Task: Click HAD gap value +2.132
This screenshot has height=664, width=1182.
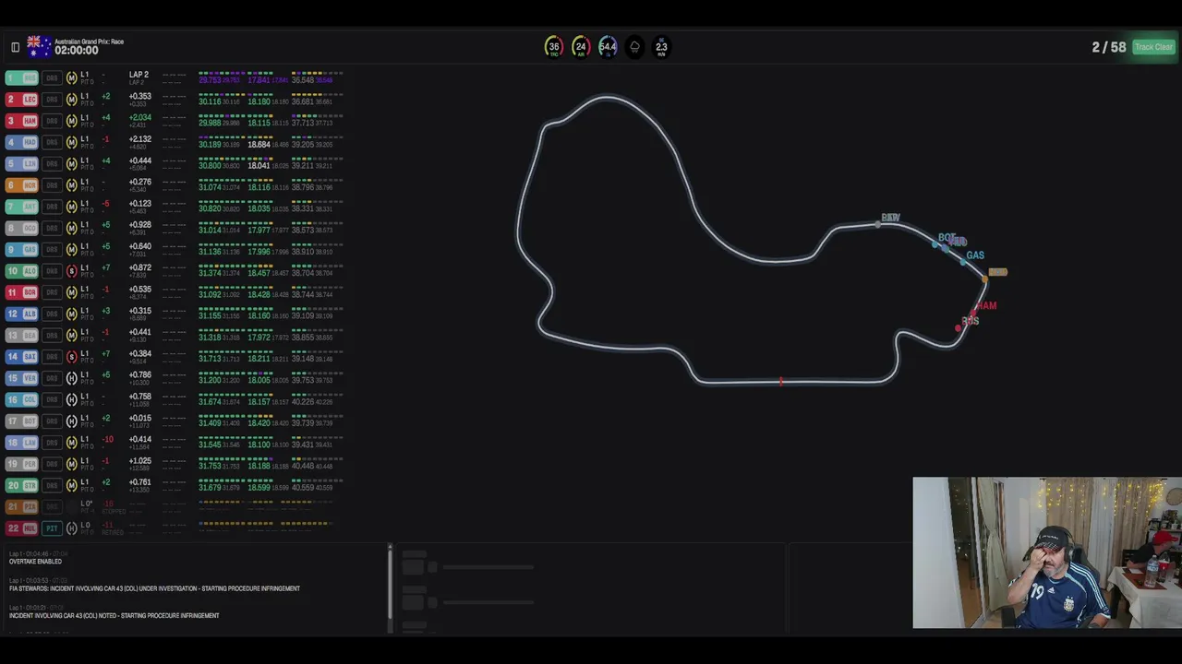Action: pyautogui.click(x=140, y=139)
